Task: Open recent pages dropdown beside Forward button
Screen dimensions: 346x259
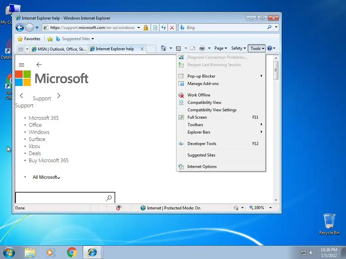Action: click(37, 28)
